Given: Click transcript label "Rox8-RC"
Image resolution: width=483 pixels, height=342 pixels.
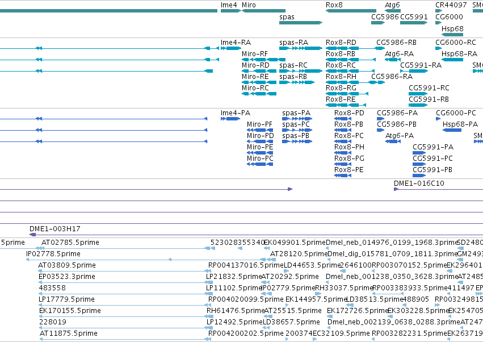Looking at the screenshot, I should pos(341,65).
